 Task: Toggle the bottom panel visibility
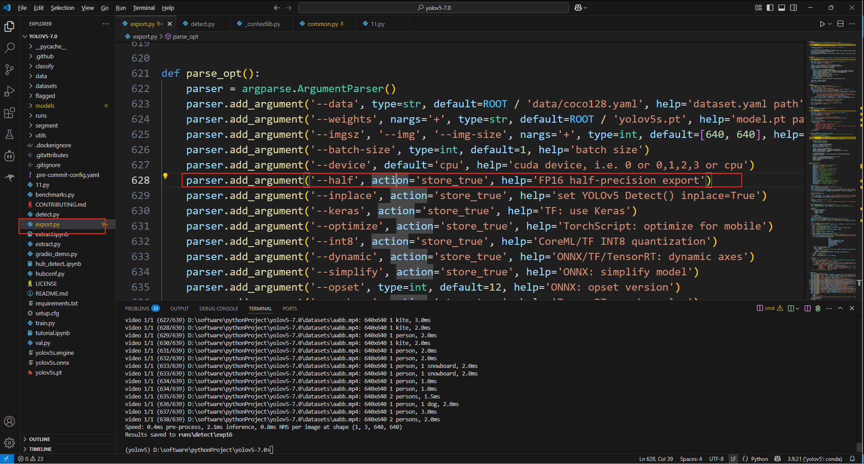tap(782, 8)
